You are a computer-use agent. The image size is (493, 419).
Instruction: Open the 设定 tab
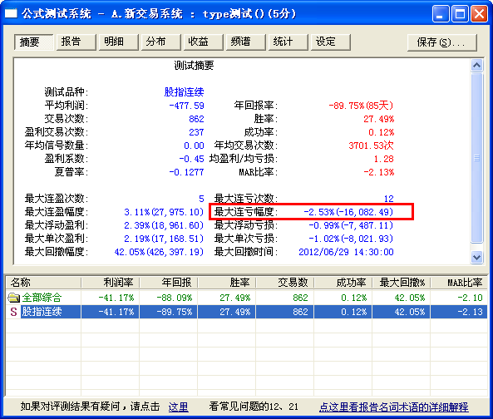(x=331, y=42)
